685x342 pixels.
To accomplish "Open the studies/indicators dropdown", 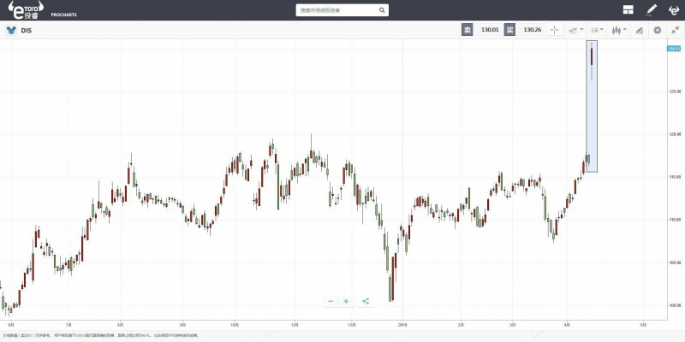I will (575, 30).
